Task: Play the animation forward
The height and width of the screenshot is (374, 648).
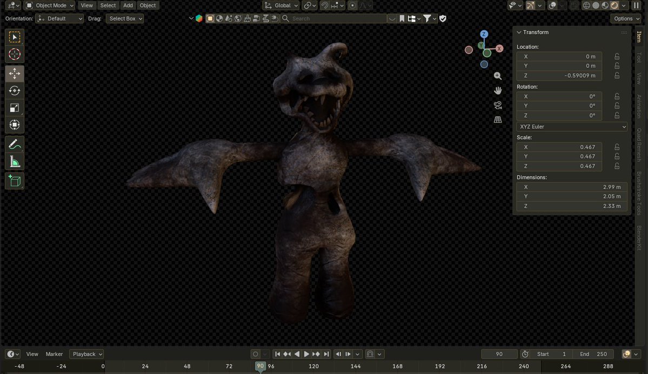Action: [x=306, y=354]
